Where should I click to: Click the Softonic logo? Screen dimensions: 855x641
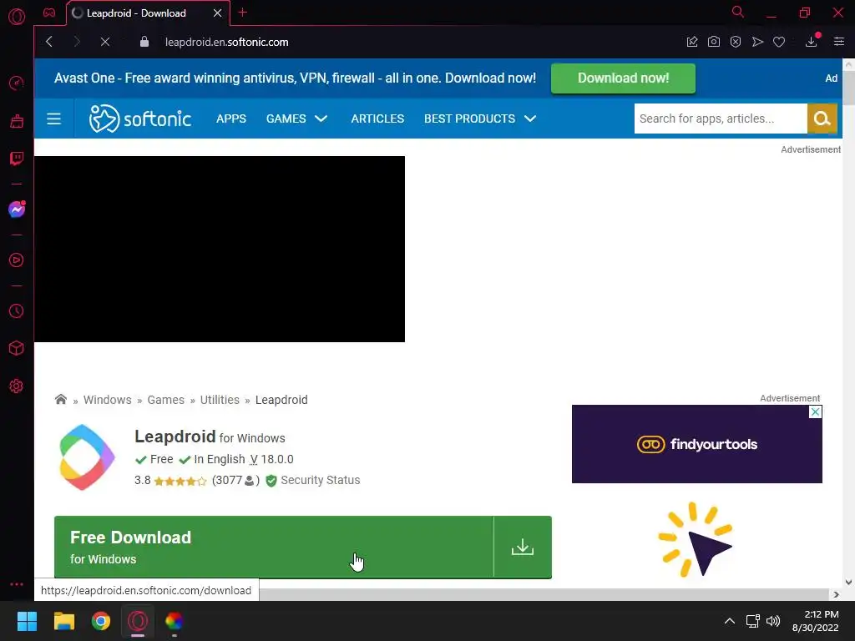(x=140, y=119)
